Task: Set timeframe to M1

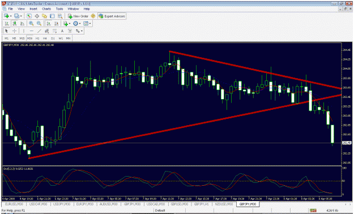Action: [x=7, y=38]
